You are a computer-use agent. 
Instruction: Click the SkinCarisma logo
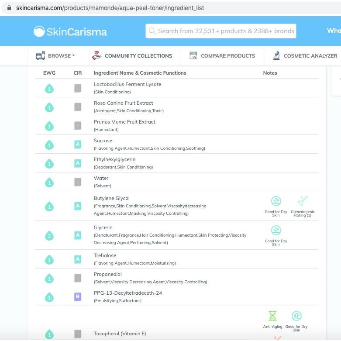70,31
